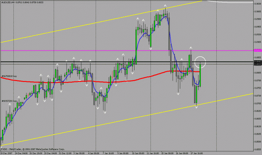Click the 0.8730 price axis label
Screen dimensions: 262x155
[x=258, y=96]
